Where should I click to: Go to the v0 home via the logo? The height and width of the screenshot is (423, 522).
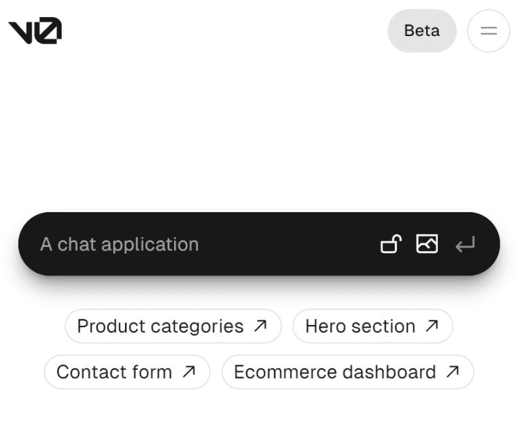(35, 31)
